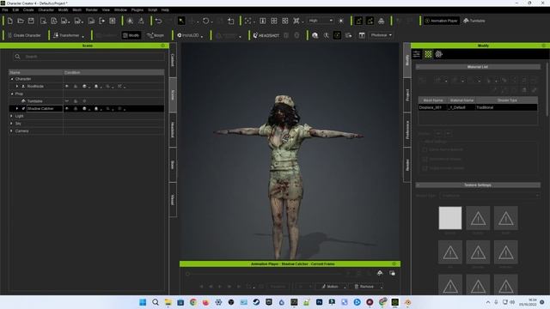Select Displace_001 row in Material List
The image size is (550, 309).
(x=478, y=107)
